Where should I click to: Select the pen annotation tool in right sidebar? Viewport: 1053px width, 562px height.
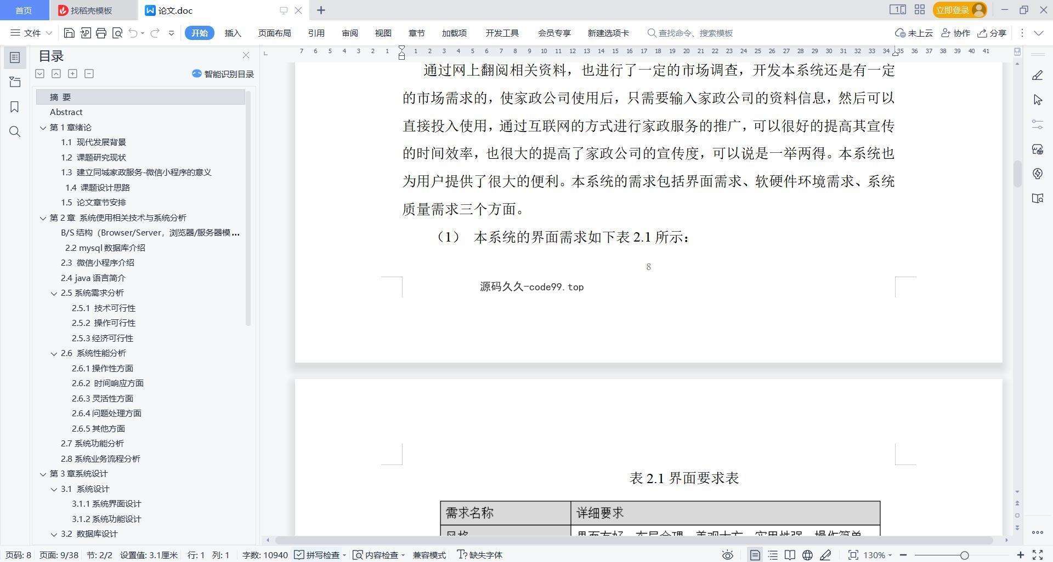(1037, 76)
